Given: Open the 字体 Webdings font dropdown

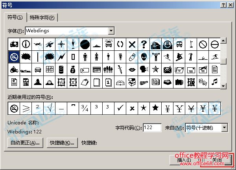Looking at the screenshot, I should [111, 31].
